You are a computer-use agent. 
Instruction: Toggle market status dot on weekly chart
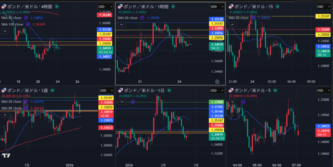53,90
